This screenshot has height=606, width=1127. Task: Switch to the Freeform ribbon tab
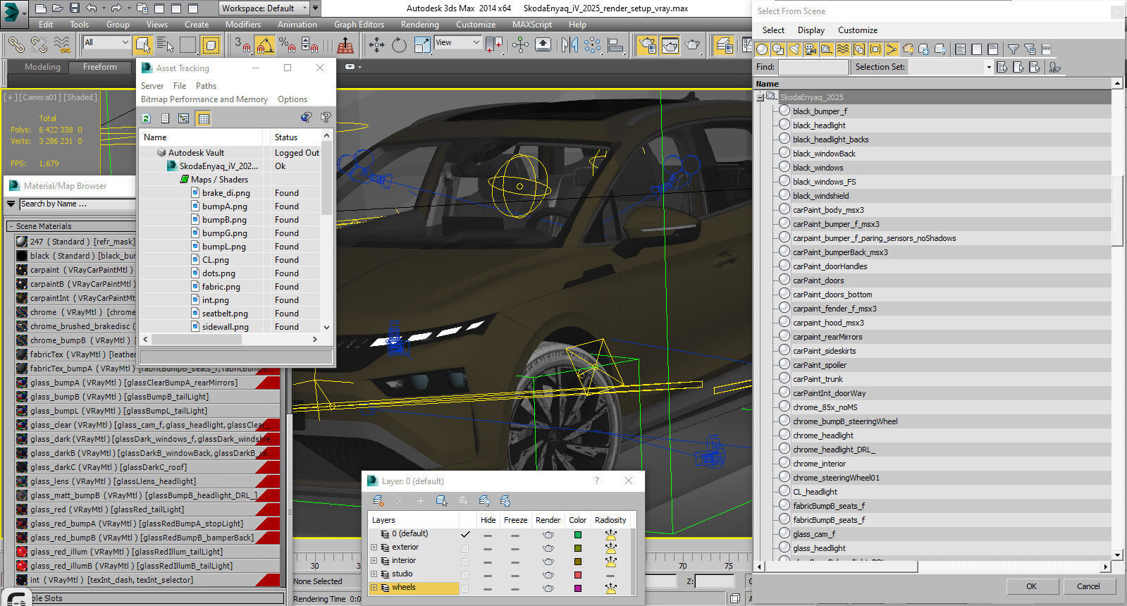tap(100, 67)
